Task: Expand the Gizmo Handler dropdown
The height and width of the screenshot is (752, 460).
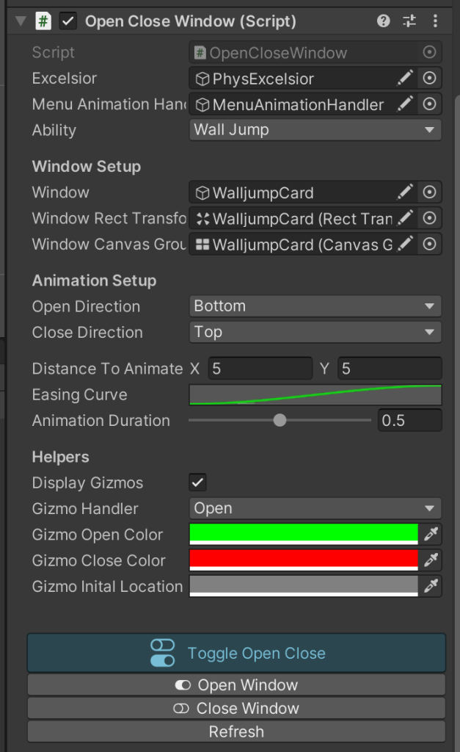Action: (315, 508)
